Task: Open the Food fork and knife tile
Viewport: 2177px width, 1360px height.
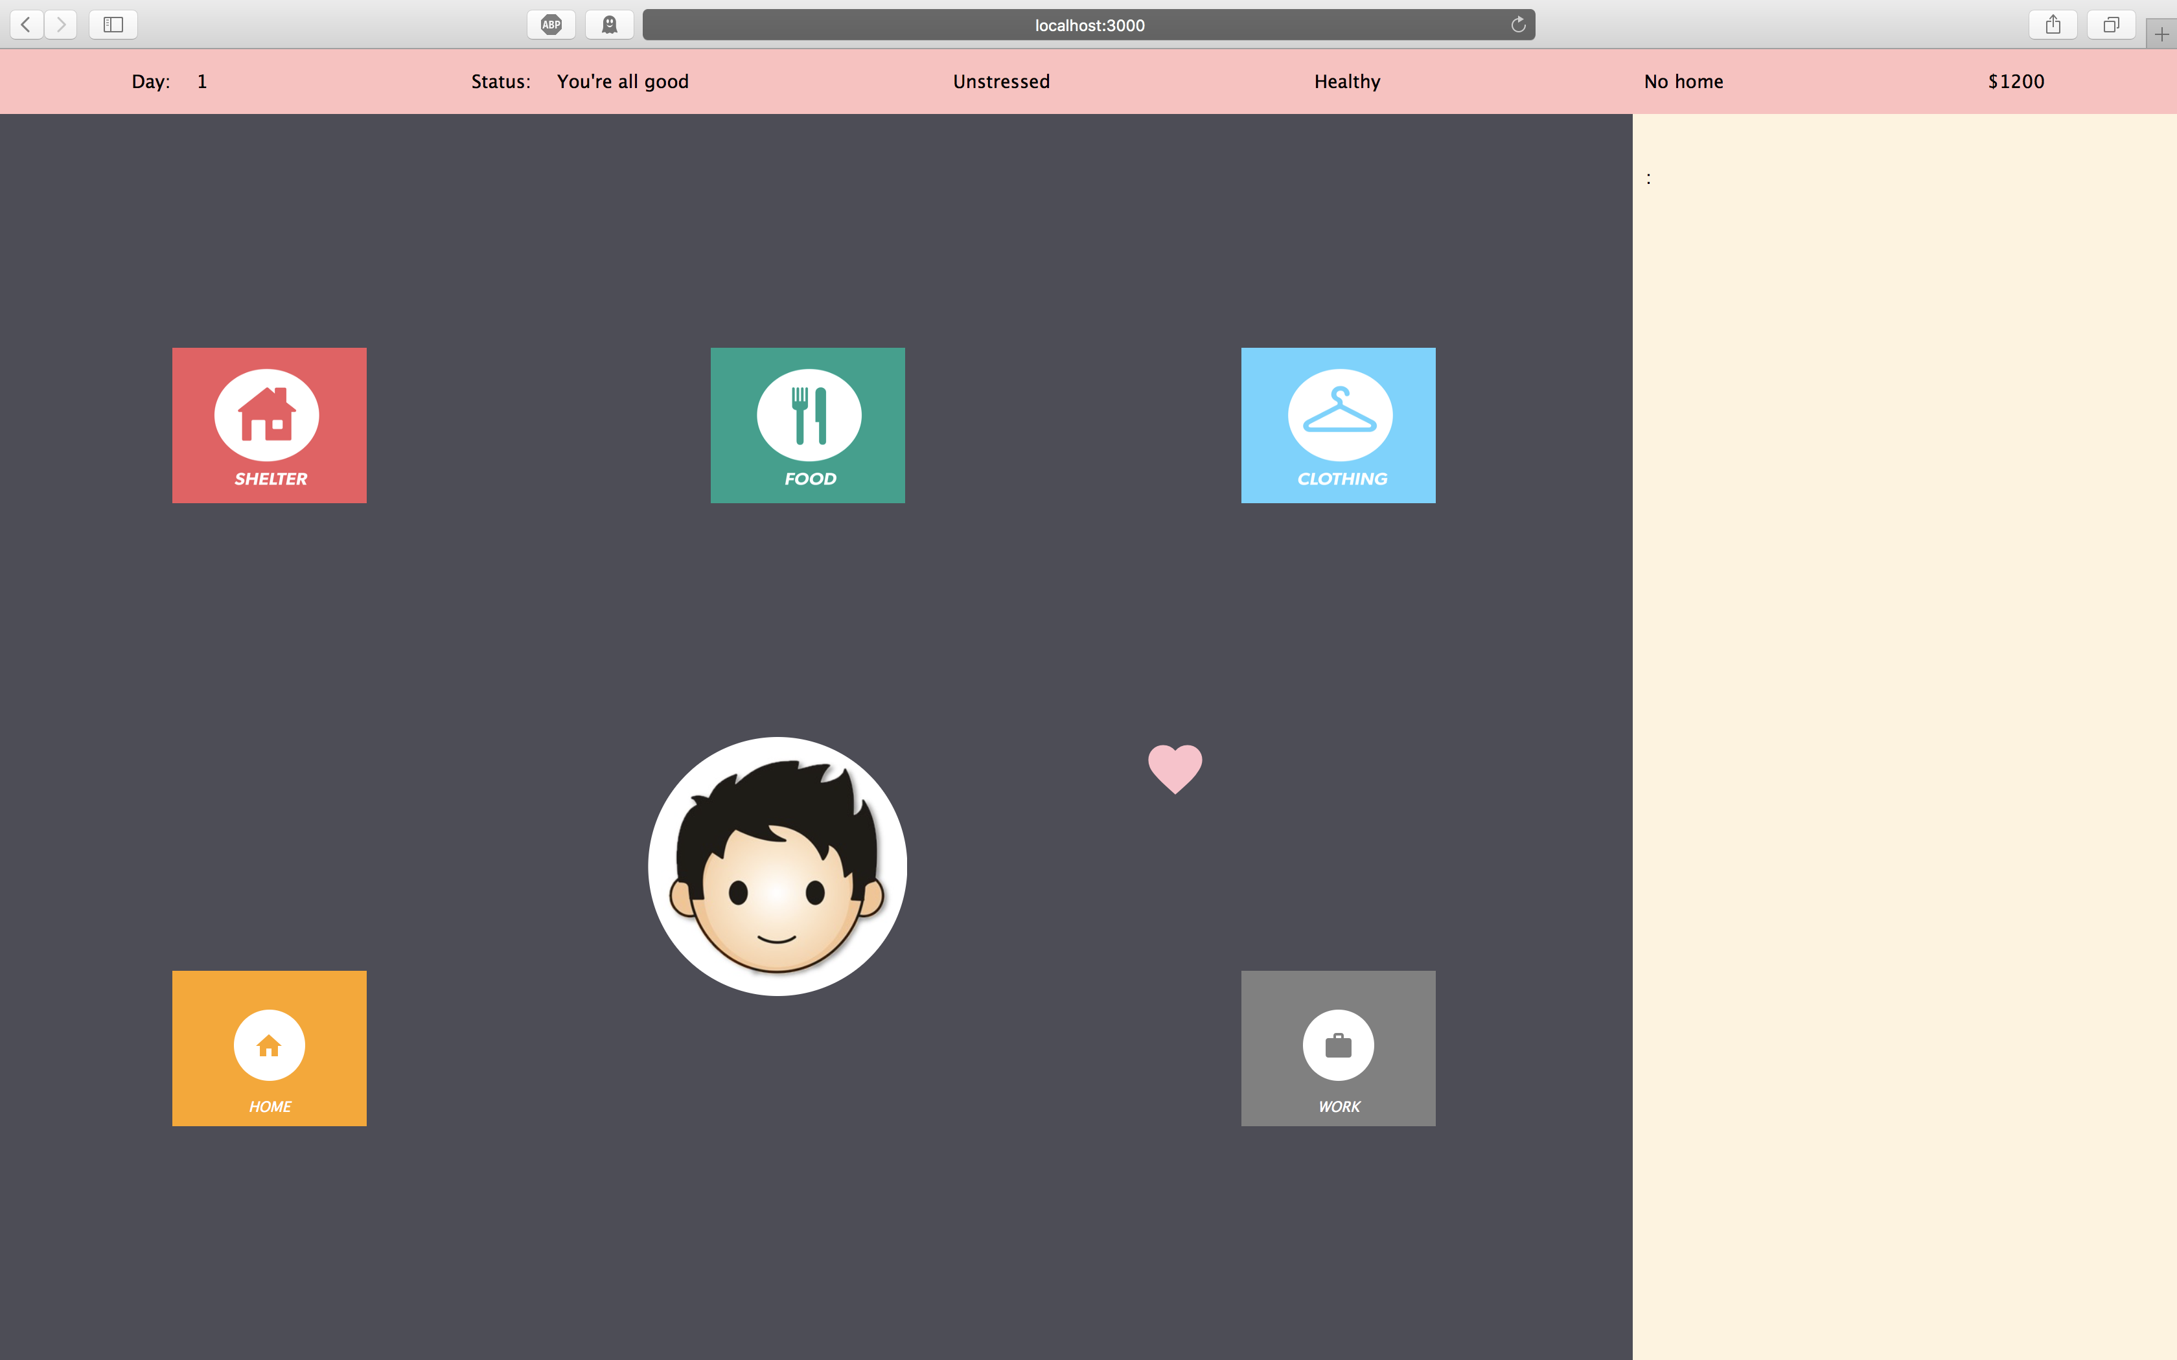Action: coord(807,425)
